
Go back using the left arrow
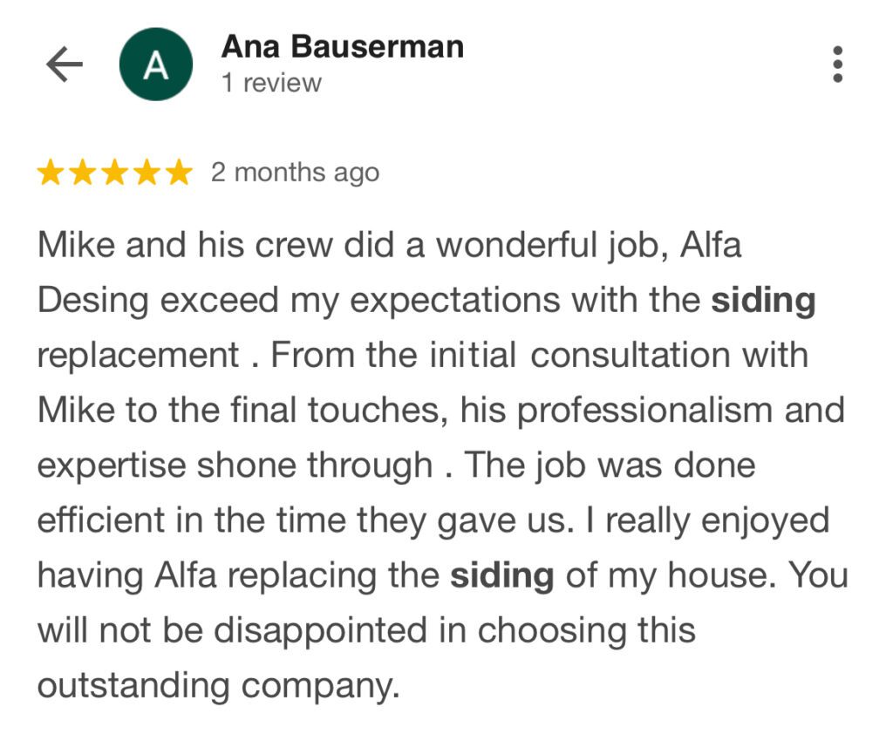(x=65, y=65)
